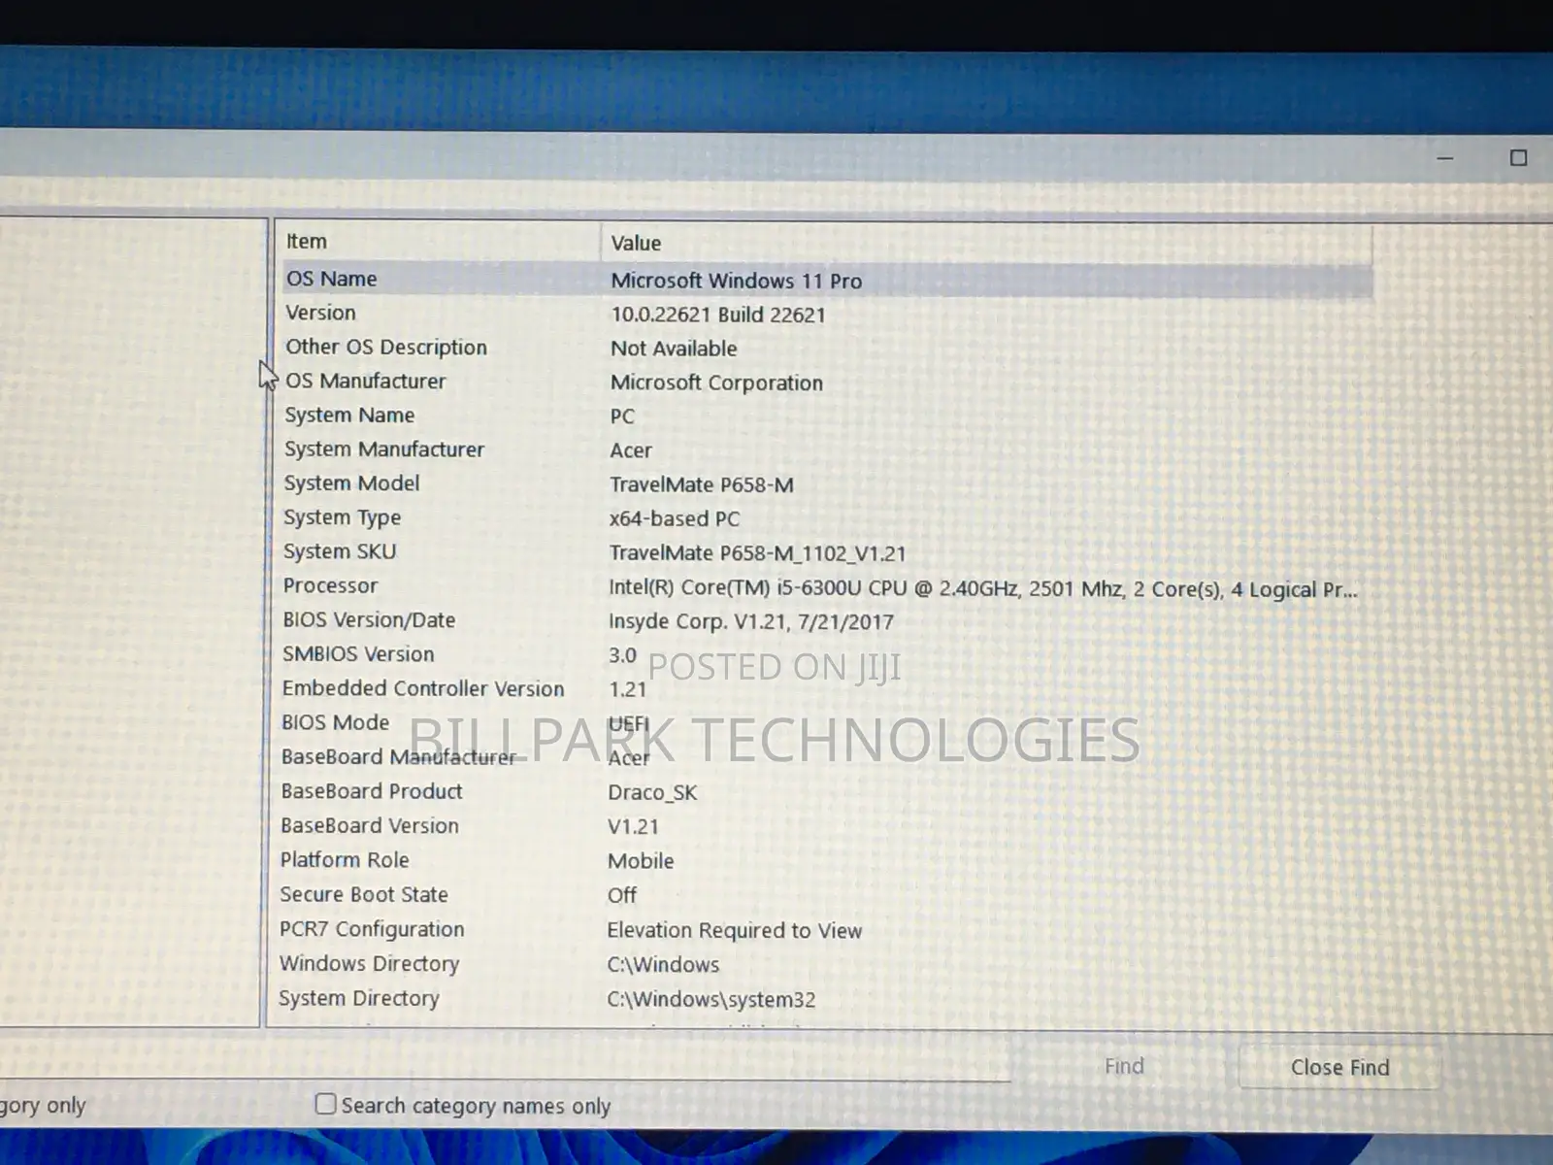
Task: Click the value Draco_SK
Action: tap(652, 792)
